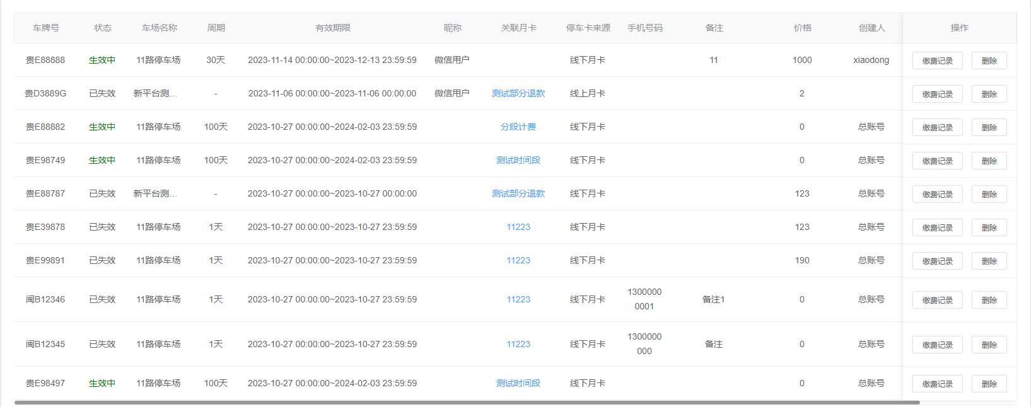Delete the entry for plate 闽B12345

pyautogui.click(x=989, y=345)
